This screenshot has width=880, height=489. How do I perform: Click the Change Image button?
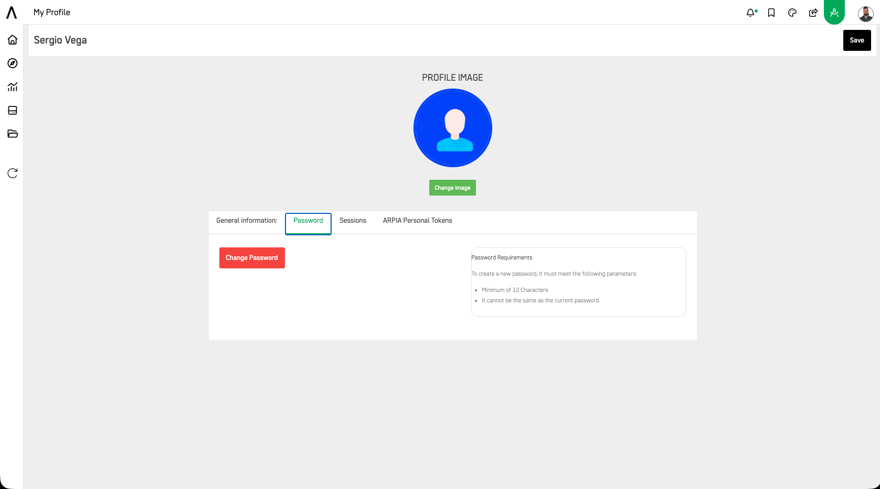pos(452,188)
